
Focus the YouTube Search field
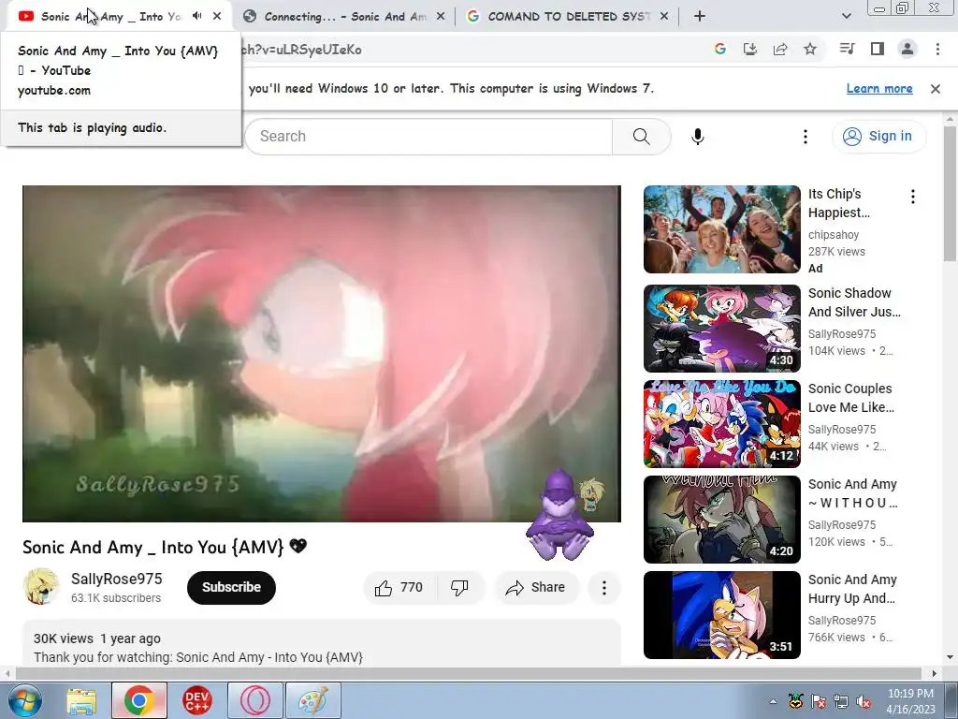[x=428, y=137]
